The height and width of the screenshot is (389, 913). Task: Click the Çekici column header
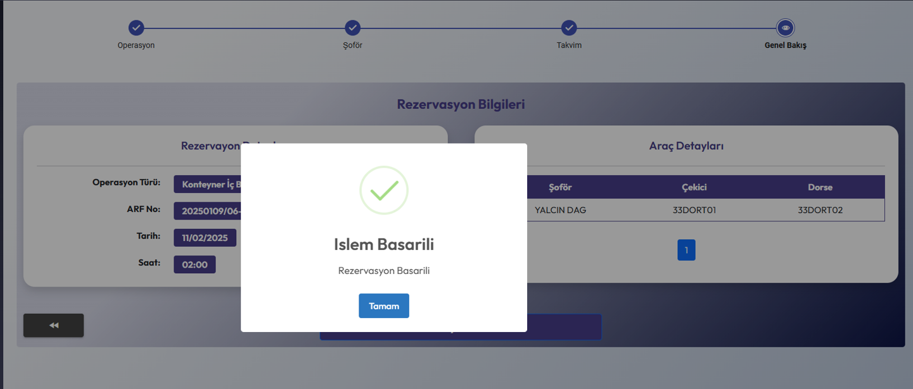click(x=694, y=187)
